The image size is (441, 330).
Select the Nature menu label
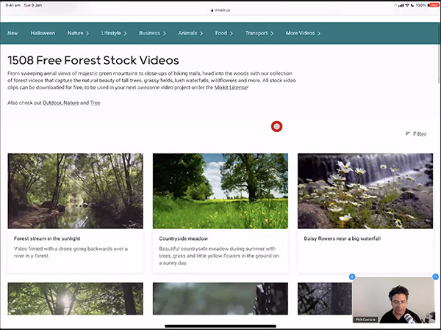point(75,33)
